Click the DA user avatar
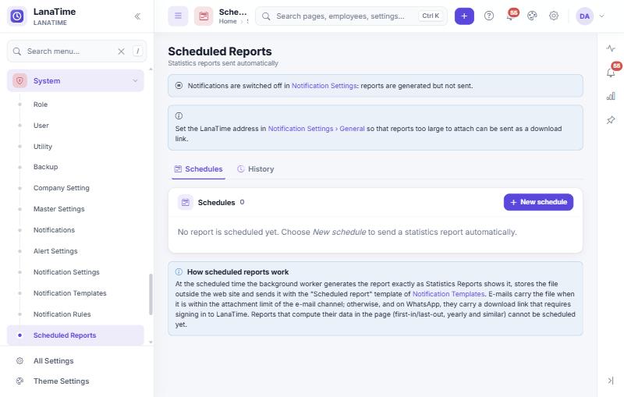Image resolution: width=624 pixels, height=397 pixels. [584, 16]
